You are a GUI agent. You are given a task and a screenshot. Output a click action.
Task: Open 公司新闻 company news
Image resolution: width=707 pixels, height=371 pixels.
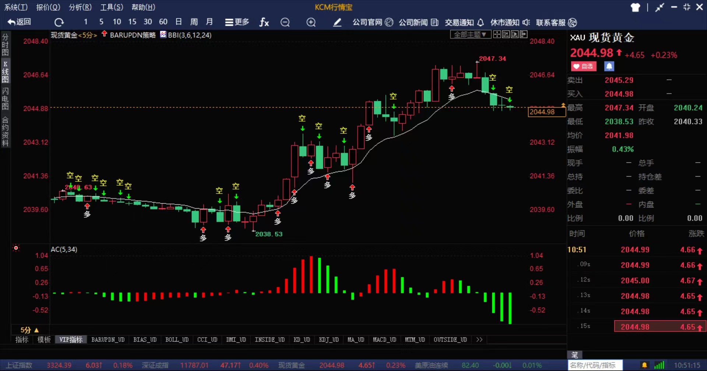pos(419,22)
